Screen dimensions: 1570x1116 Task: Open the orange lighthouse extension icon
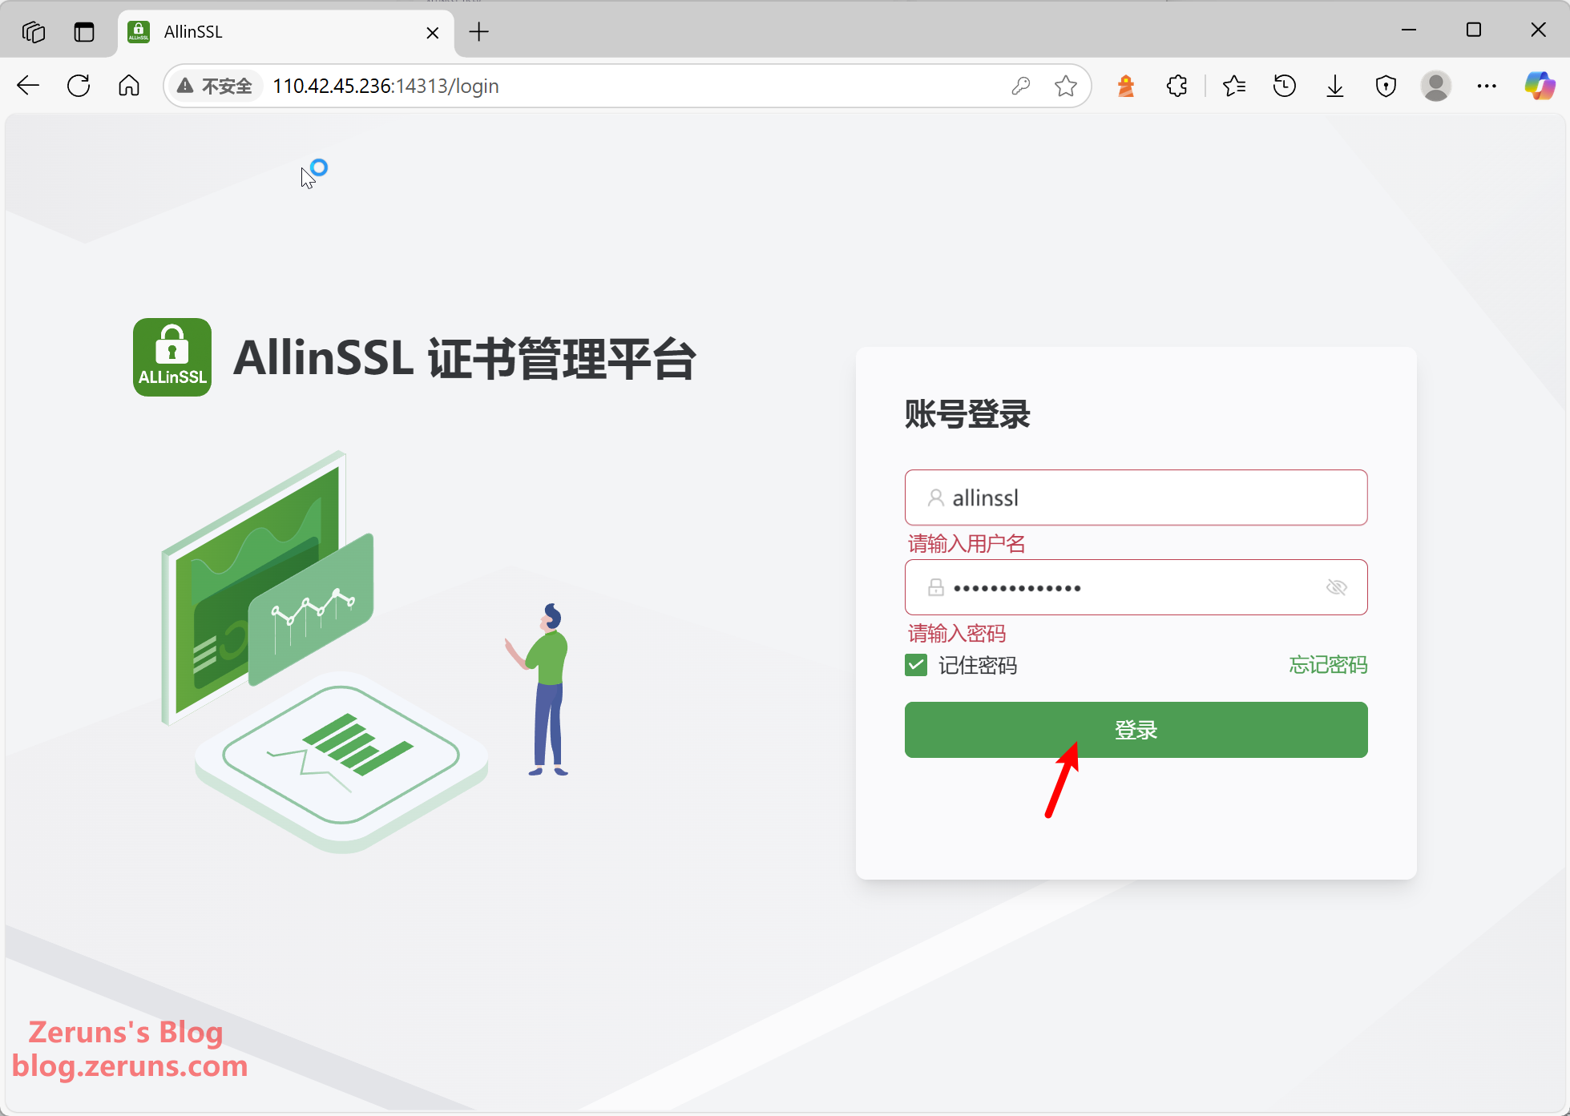(1126, 86)
